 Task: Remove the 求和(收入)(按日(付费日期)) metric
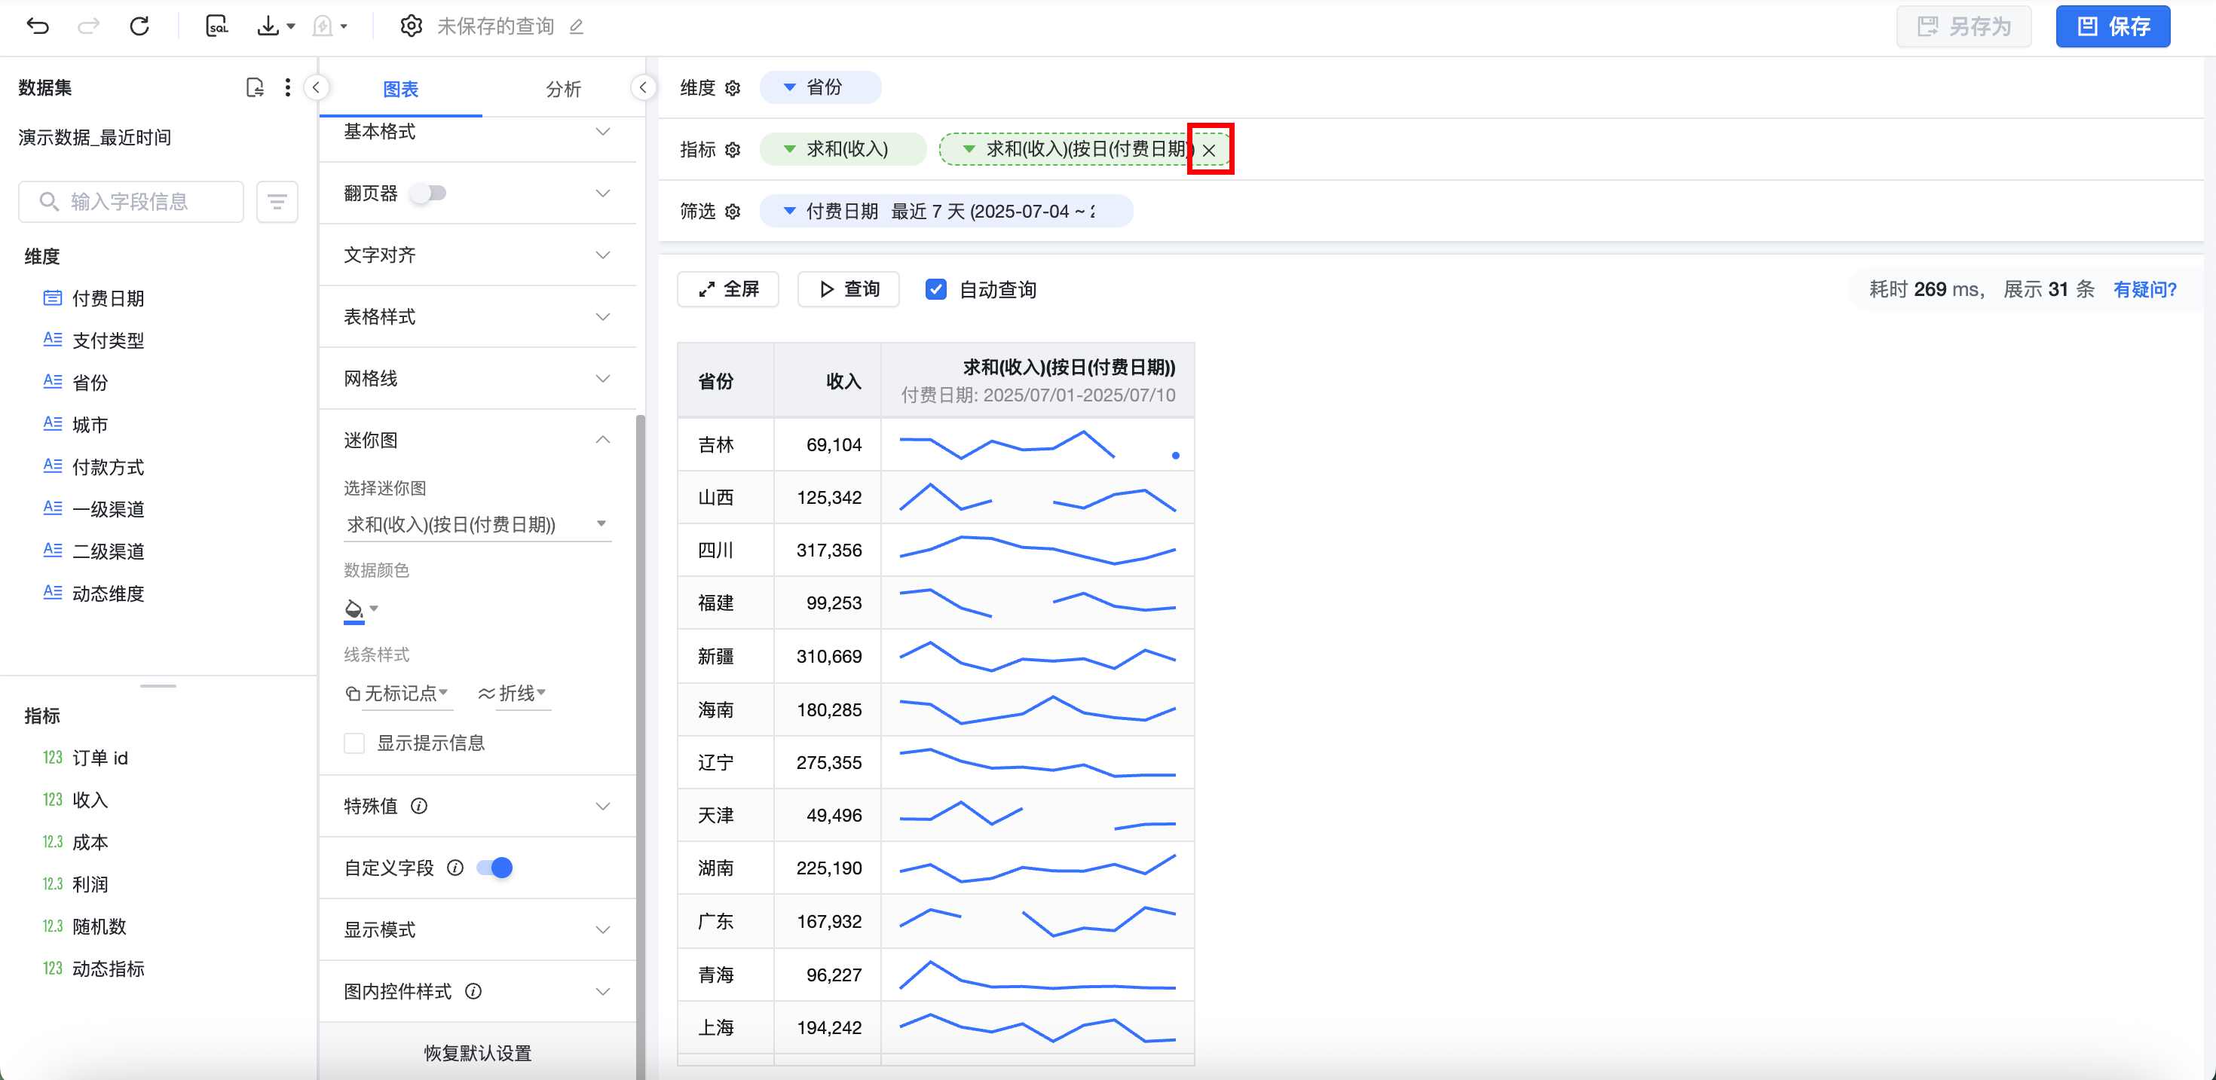pos(1210,150)
